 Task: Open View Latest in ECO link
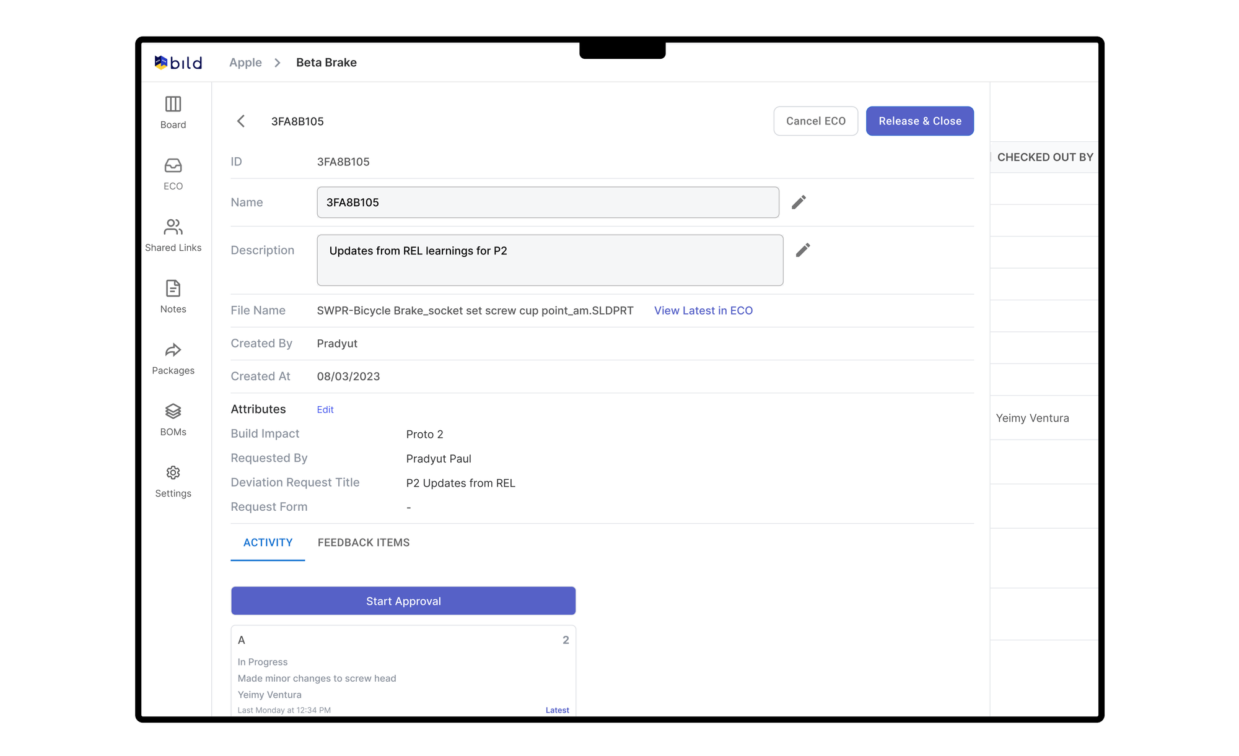pyautogui.click(x=703, y=311)
